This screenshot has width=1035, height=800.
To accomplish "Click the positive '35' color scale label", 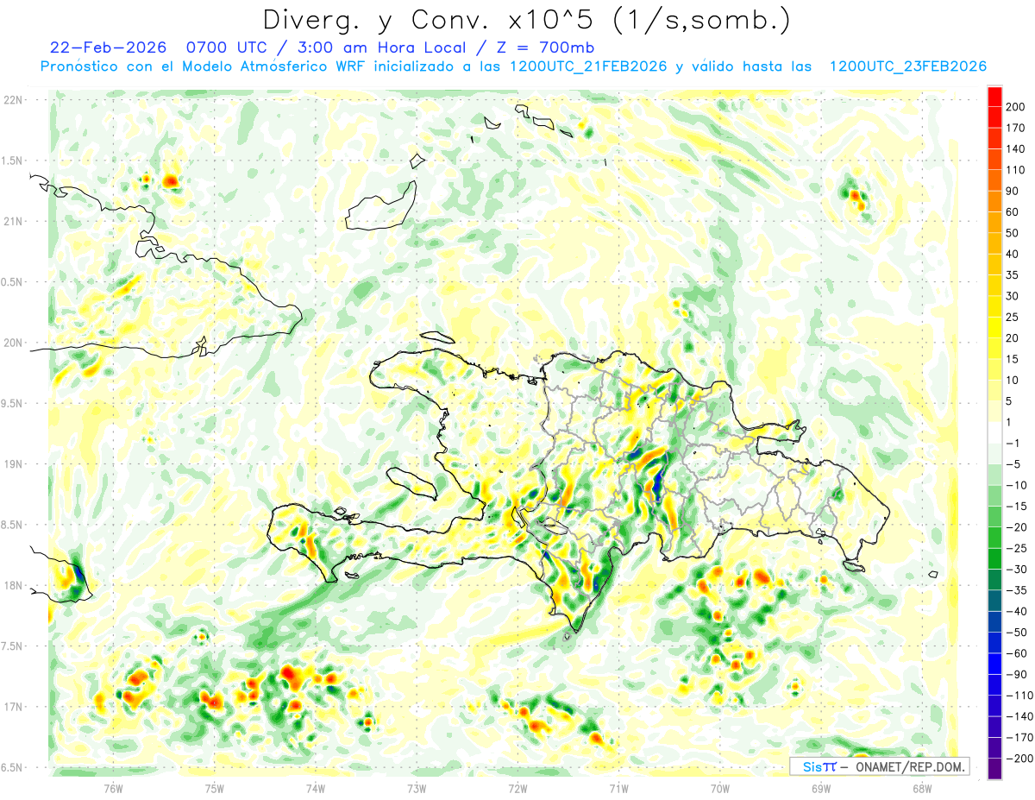I will coord(1013,274).
